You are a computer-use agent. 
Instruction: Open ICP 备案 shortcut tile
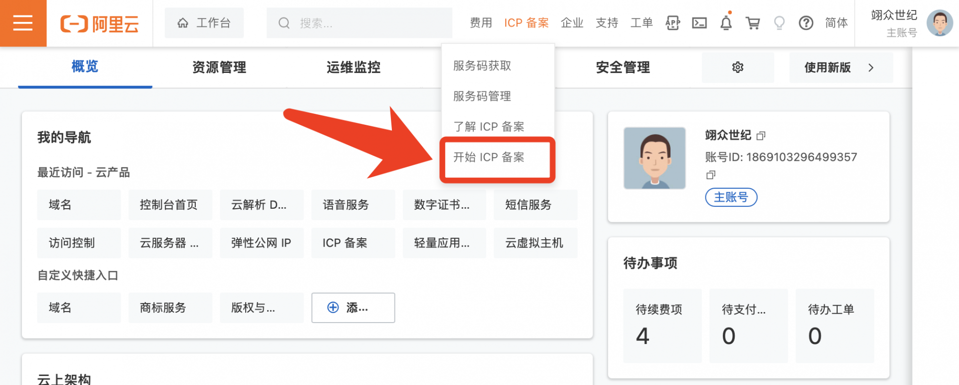click(x=353, y=243)
